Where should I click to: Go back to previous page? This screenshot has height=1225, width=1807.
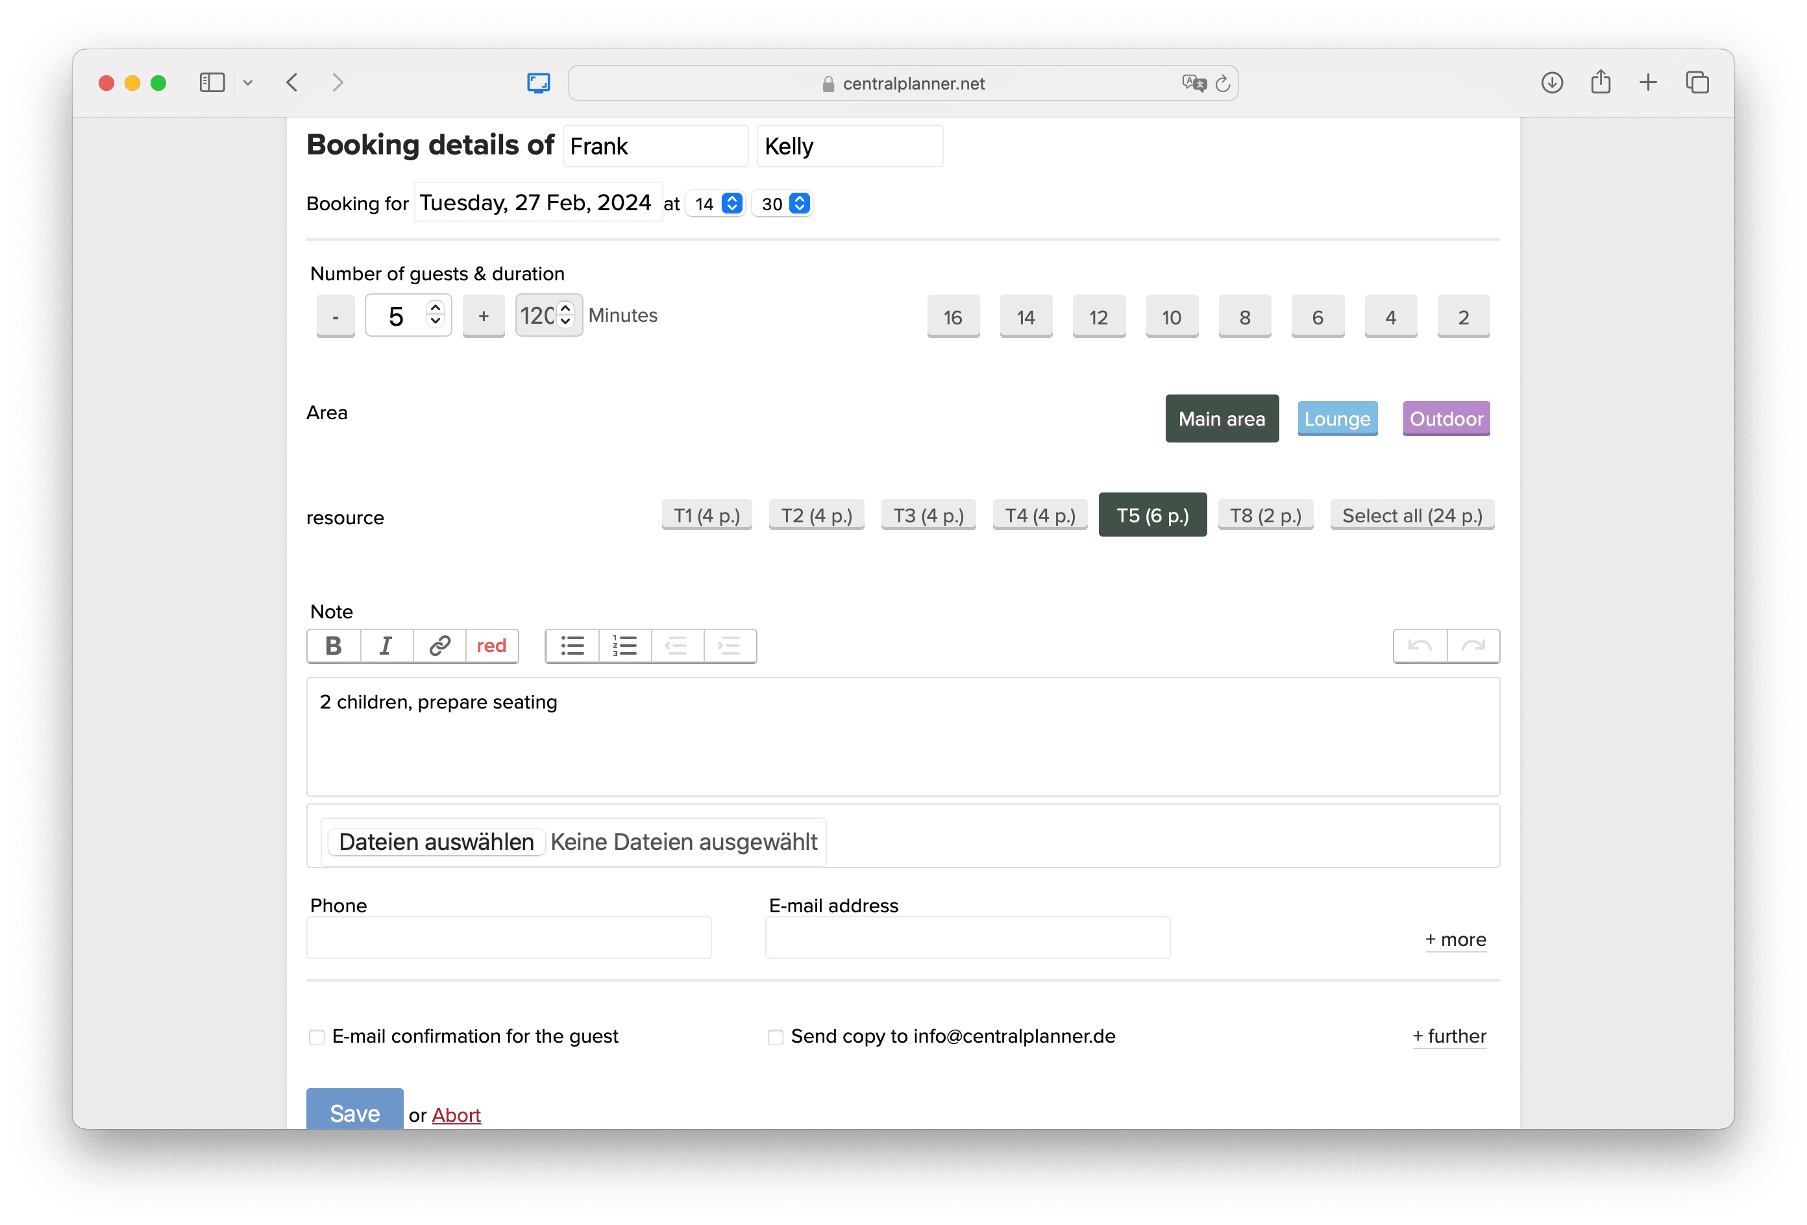pyautogui.click(x=291, y=82)
